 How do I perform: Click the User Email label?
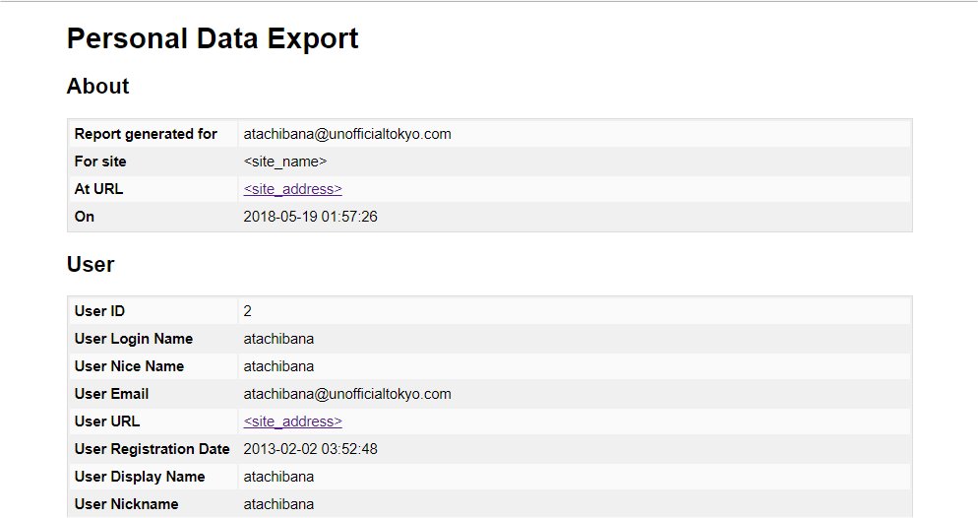[x=111, y=394]
